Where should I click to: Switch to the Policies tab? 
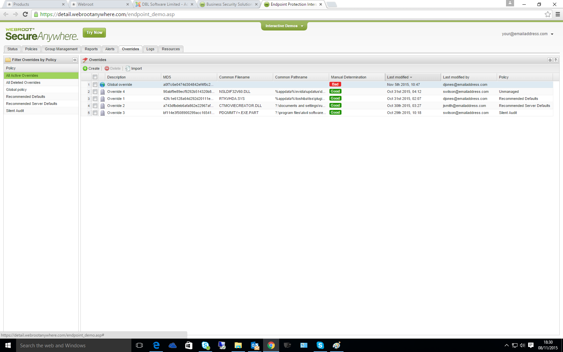tap(31, 49)
